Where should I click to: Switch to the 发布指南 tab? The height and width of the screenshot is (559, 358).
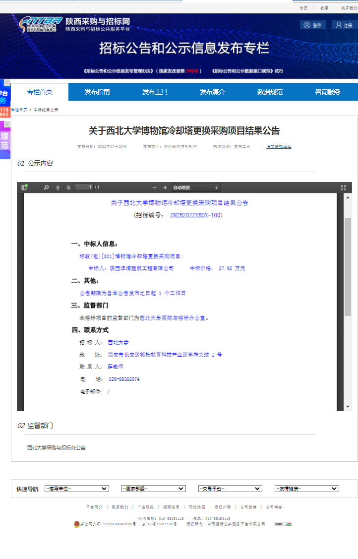click(x=97, y=92)
